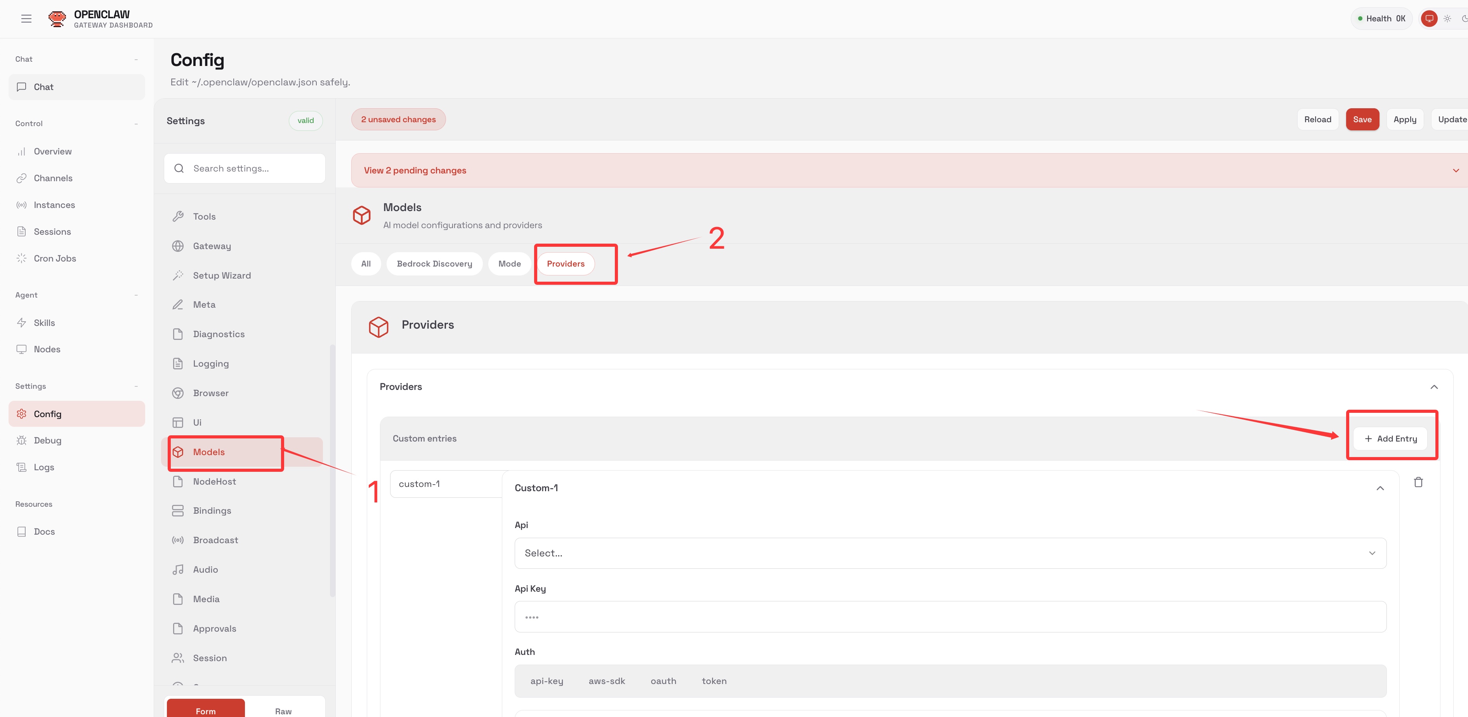The image size is (1468, 717).
Task: Open the Cron Jobs page
Action: [x=55, y=258]
